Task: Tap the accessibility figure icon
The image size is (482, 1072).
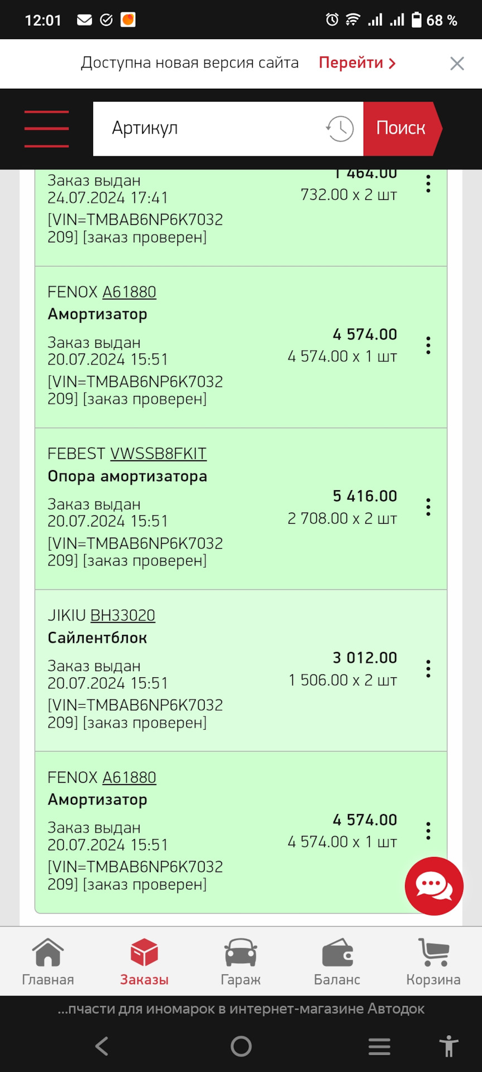Action: pyautogui.click(x=448, y=1046)
